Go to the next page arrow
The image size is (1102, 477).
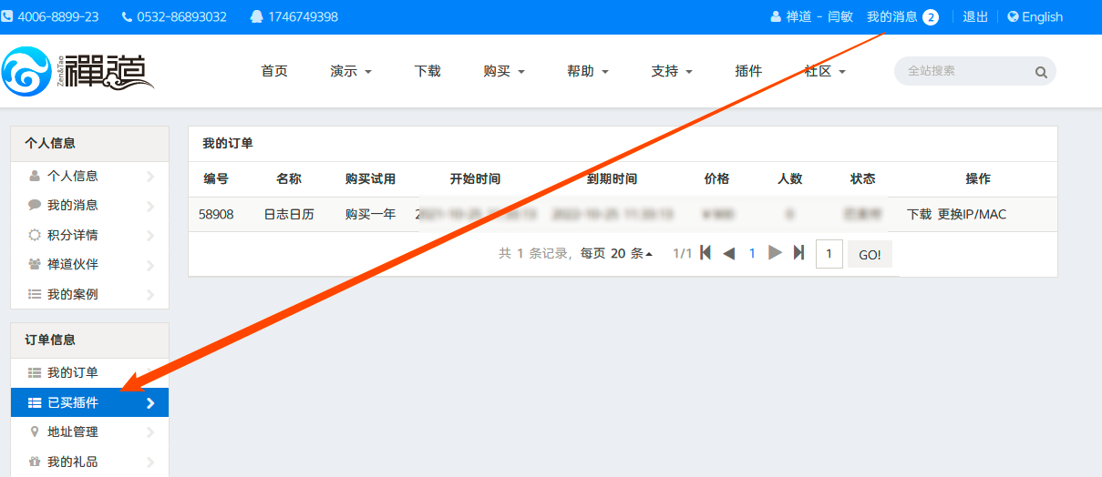[776, 253]
